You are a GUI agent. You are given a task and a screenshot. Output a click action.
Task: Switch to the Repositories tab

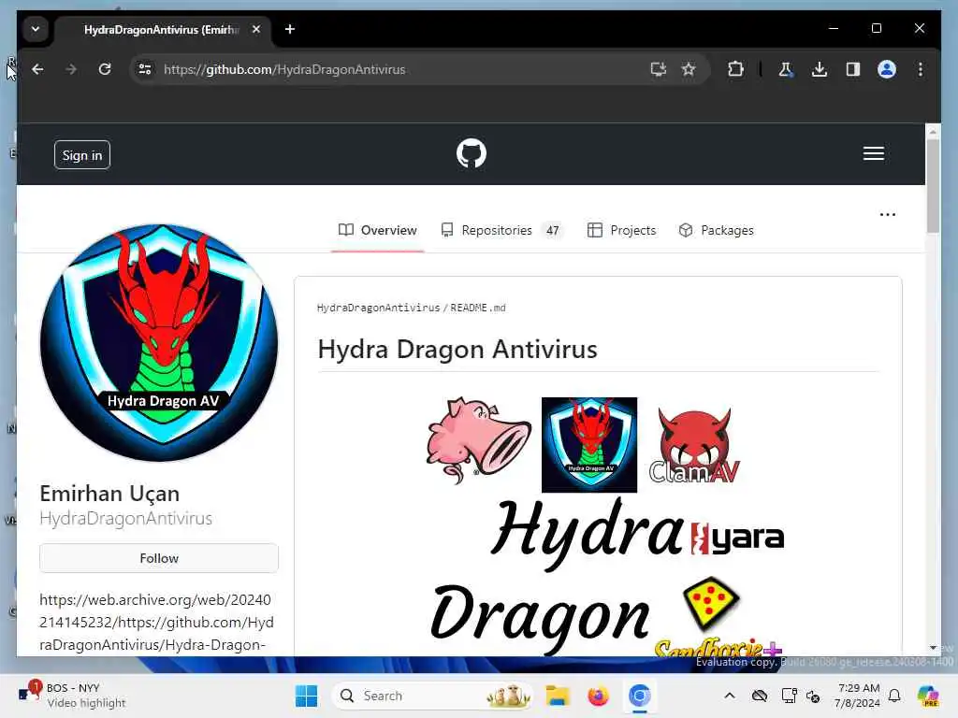tap(502, 230)
